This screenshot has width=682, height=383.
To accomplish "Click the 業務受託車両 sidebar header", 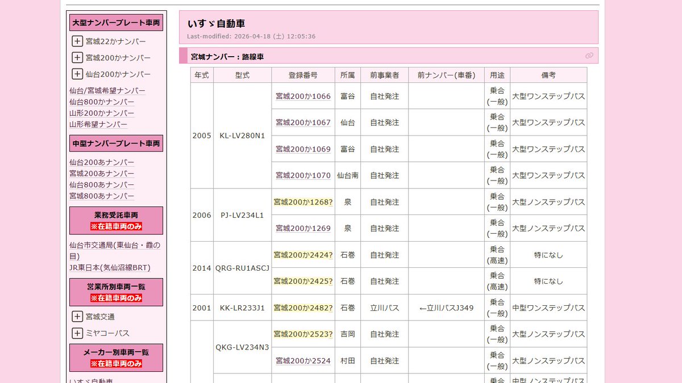I will tap(116, 221).
